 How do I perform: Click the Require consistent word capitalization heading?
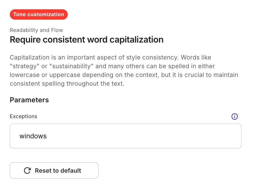[x=87, y=40]
